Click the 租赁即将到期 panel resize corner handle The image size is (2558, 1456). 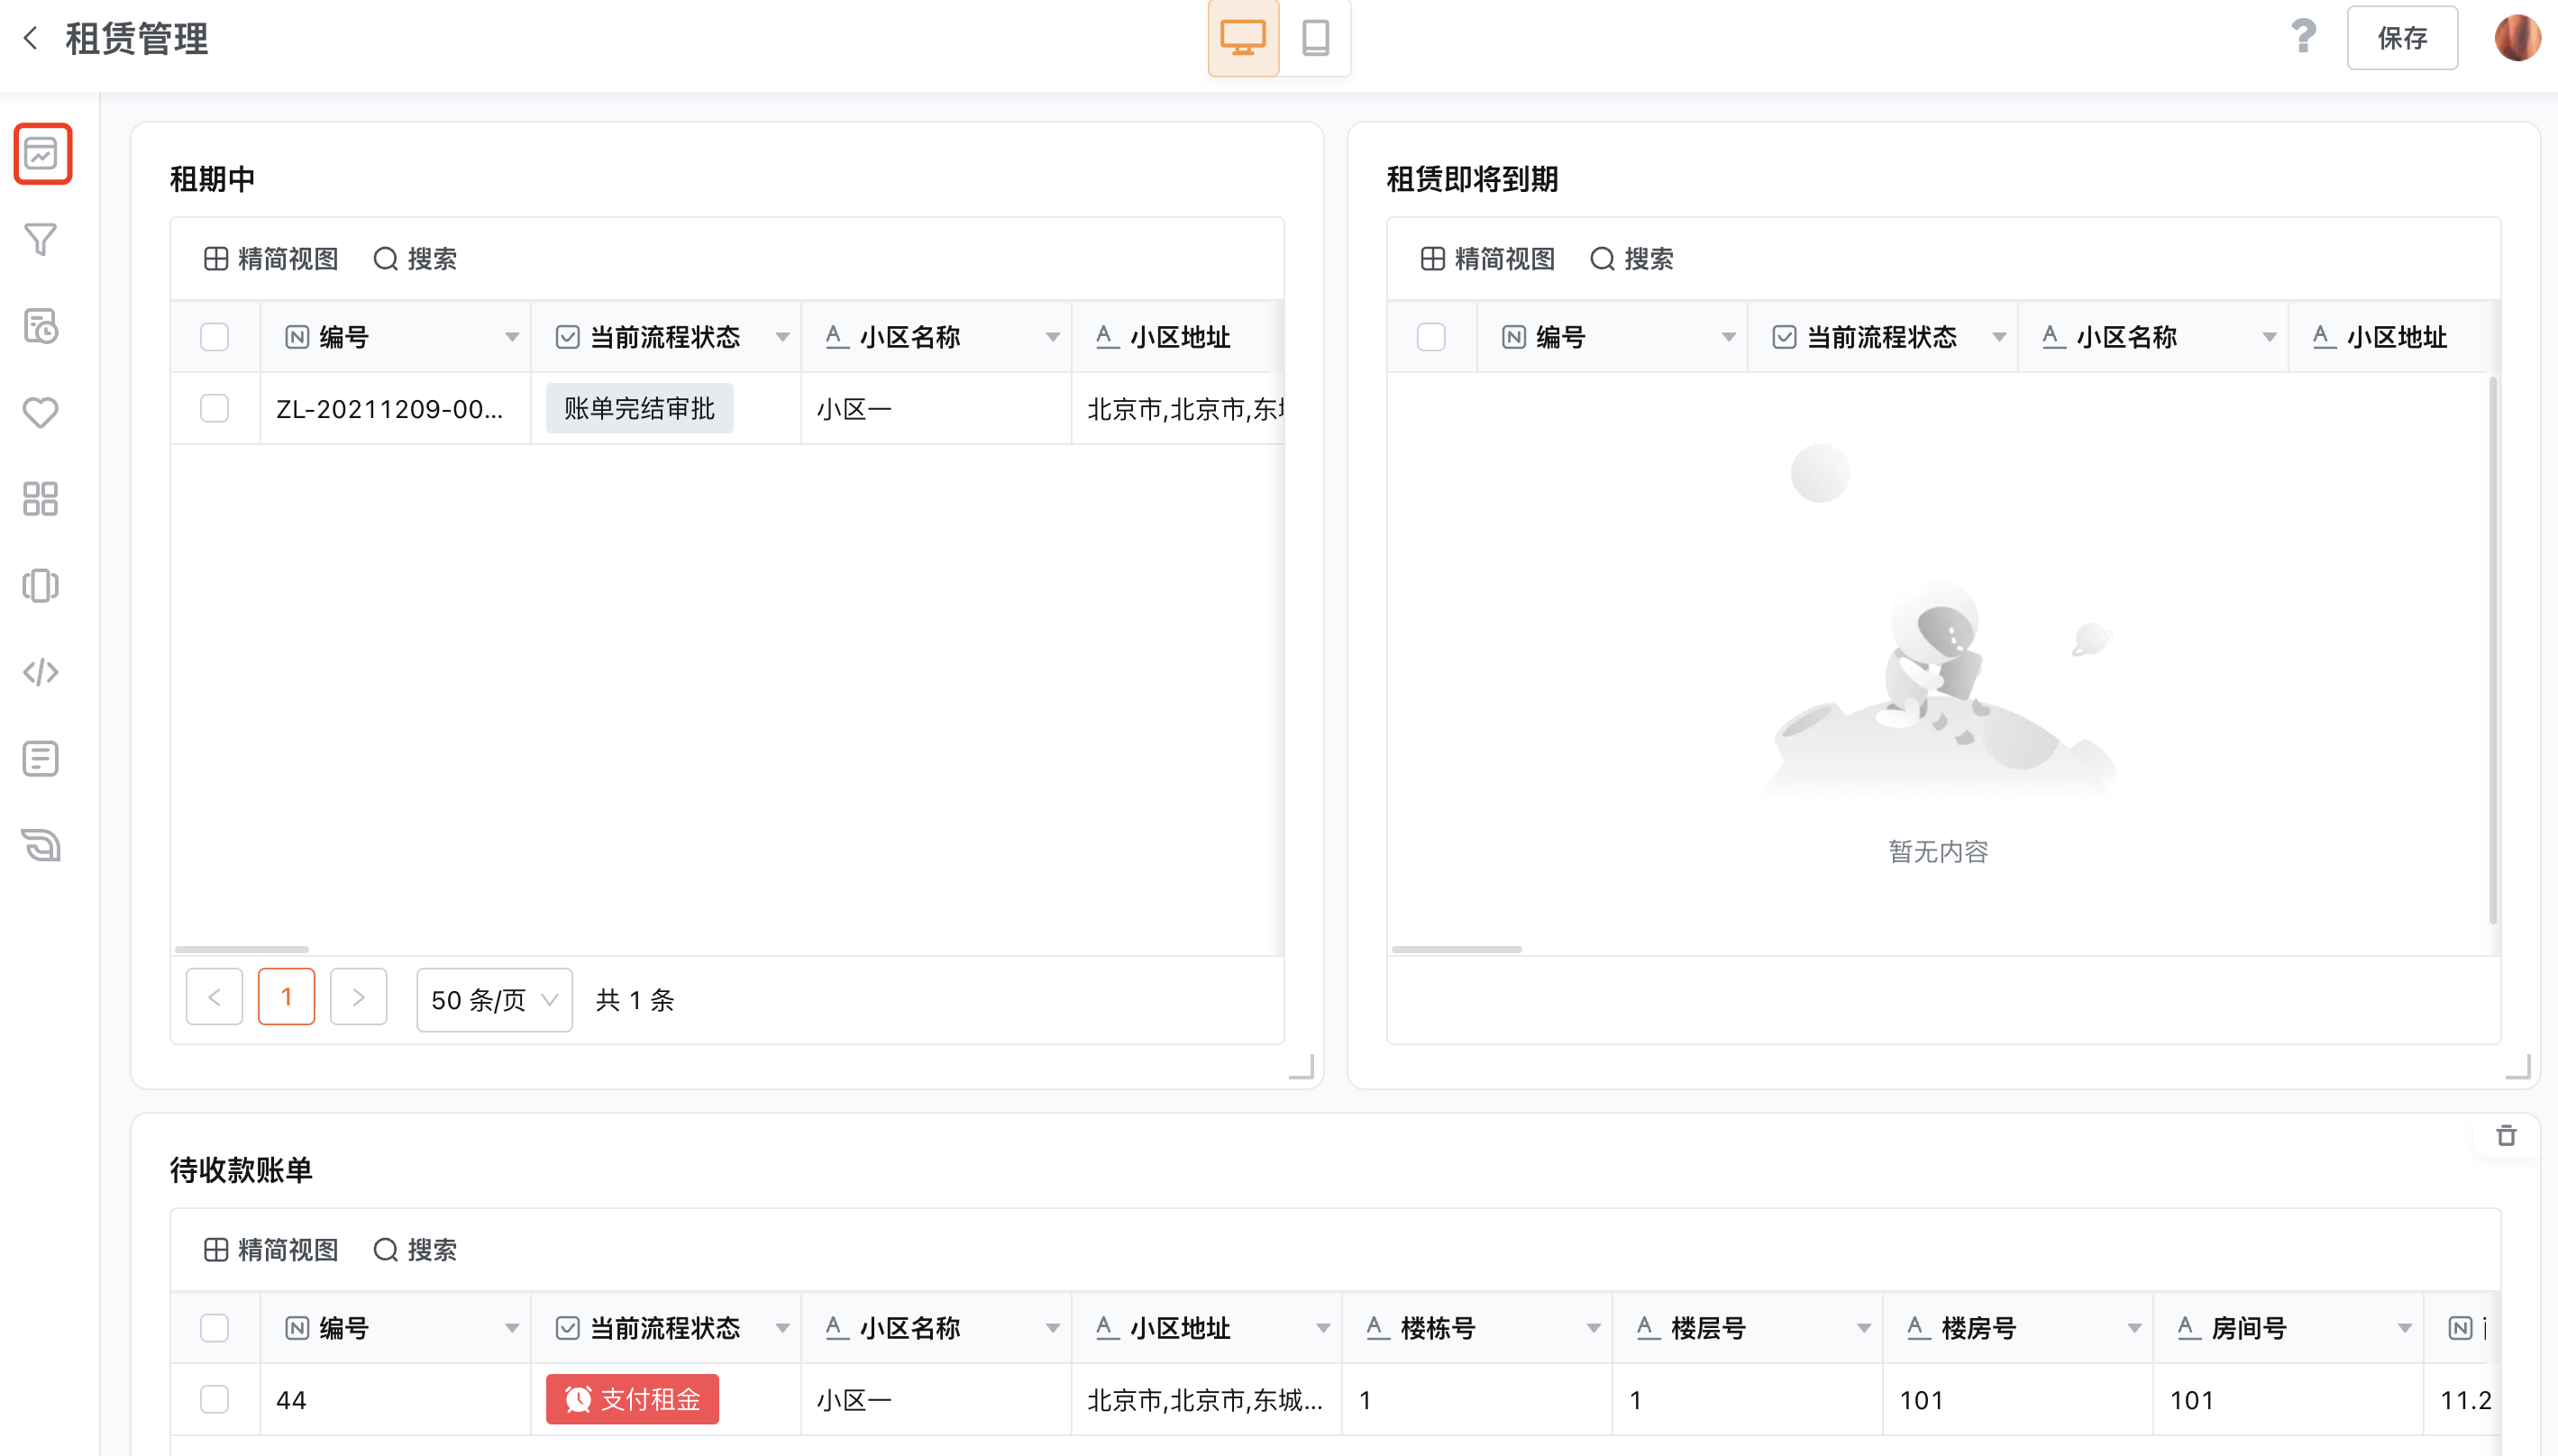(2518, 1067)
